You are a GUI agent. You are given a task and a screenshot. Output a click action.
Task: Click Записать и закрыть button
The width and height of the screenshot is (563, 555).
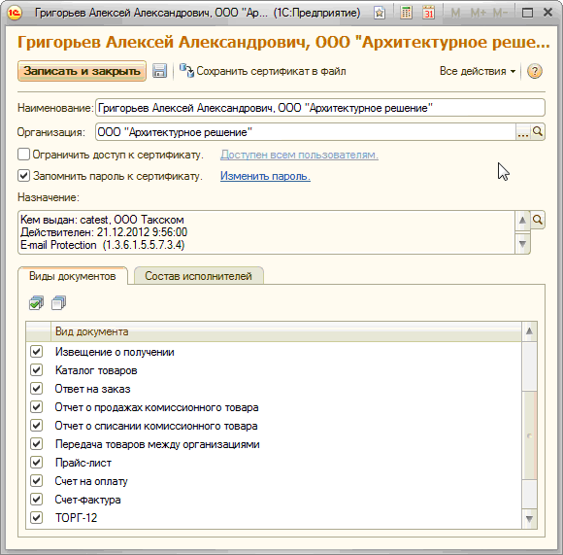[x=82, y=71]
